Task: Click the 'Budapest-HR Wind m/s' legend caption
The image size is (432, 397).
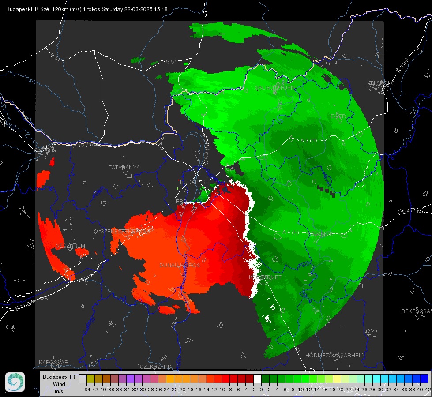Action: click(x=59, y=384)
